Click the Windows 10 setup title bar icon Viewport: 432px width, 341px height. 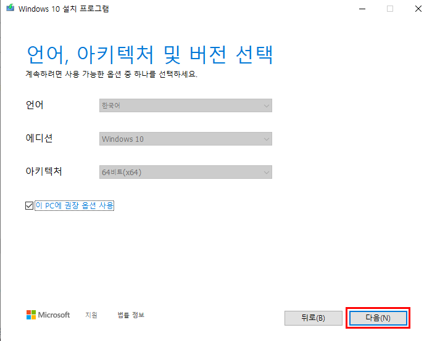point(10,8)
